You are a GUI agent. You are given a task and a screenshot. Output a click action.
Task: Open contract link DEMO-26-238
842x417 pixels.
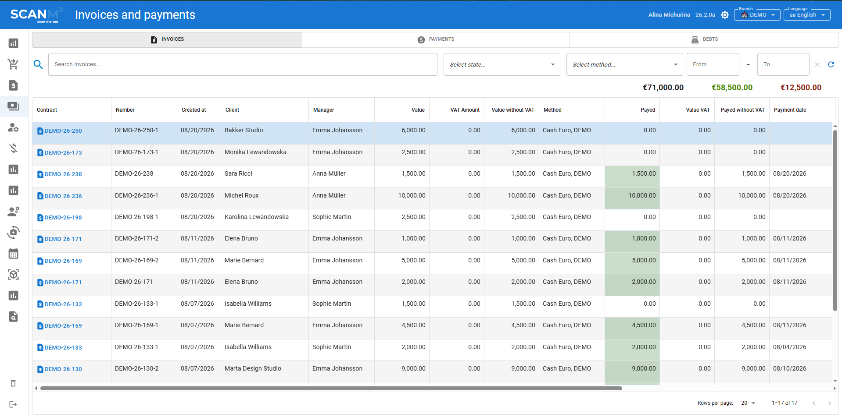[63, 174]
